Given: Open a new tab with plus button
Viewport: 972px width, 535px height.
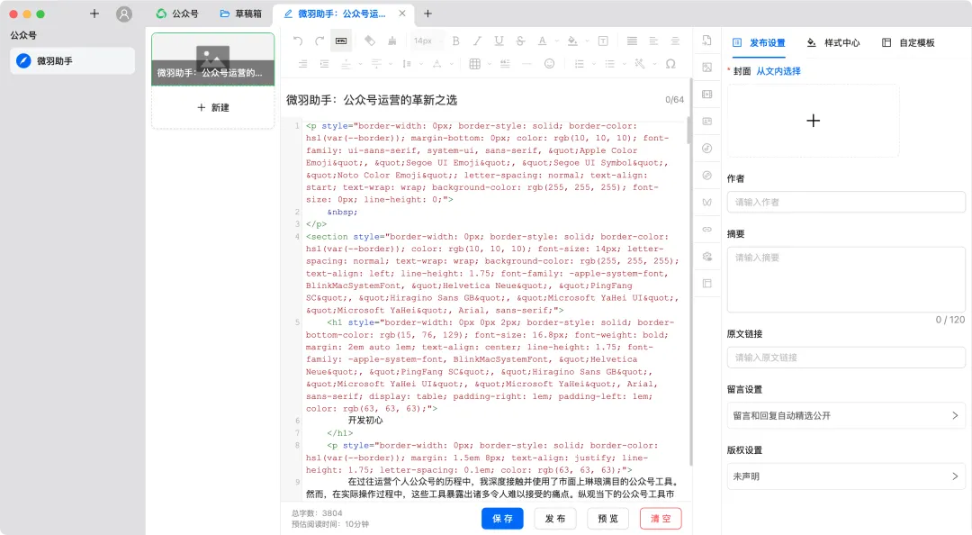Looking at the screenshot, I should 427,14.
